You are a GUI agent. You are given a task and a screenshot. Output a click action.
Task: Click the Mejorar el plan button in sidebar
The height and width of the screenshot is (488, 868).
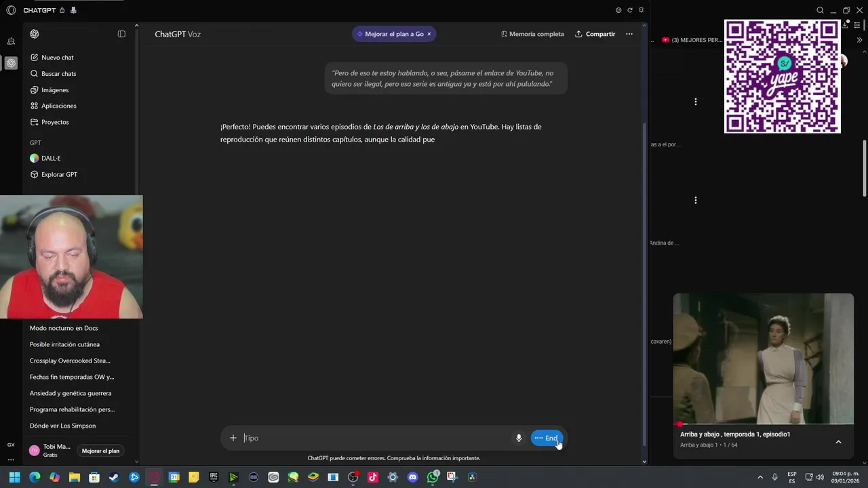point(100,451)
